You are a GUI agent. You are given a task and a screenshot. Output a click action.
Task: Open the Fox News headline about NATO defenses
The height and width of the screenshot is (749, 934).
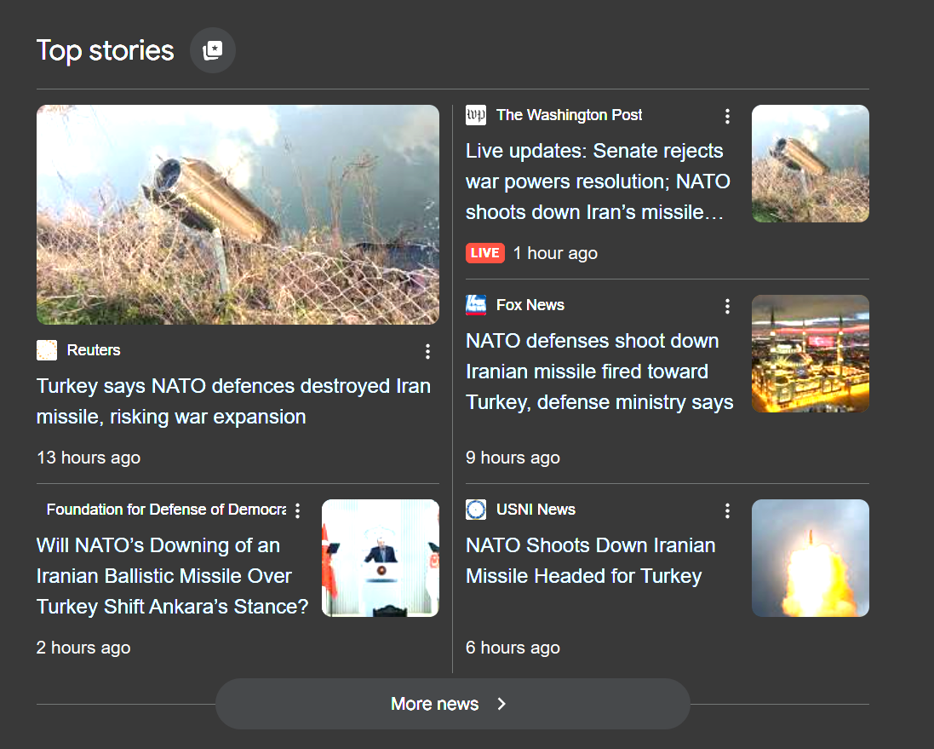click(599, 372)
